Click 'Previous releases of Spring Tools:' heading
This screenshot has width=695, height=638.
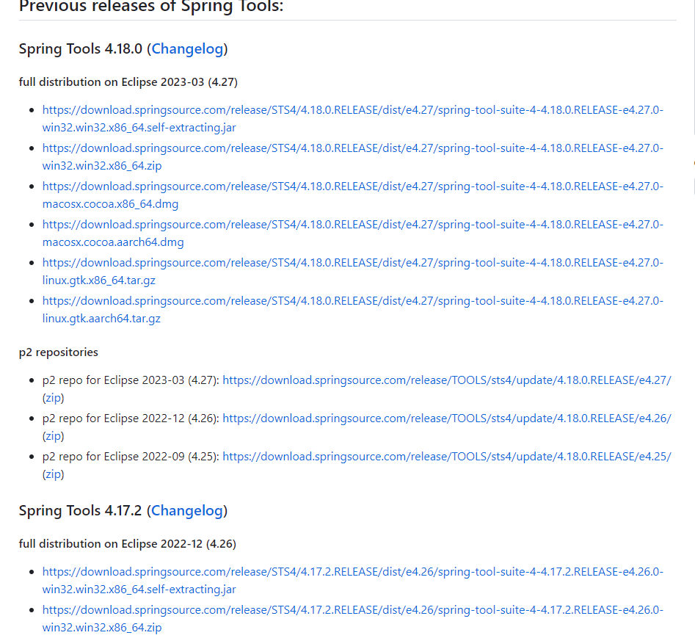point(151,7)
